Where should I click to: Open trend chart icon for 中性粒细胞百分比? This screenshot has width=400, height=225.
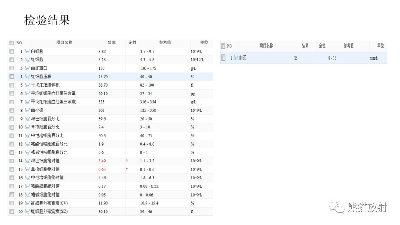click(27, 135)
